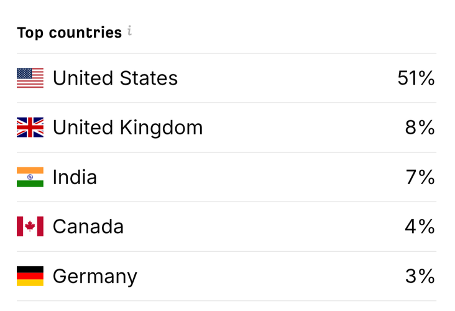Click the Canada flag icon

tap(30, 226)
